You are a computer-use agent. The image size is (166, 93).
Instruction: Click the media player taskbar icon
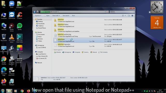(16, 91)
